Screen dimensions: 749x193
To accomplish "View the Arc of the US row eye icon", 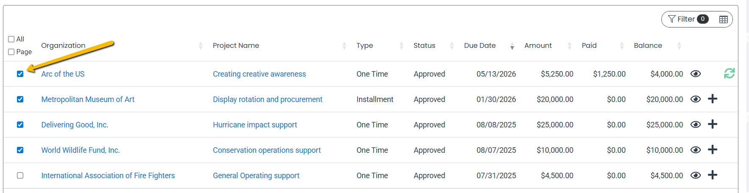I will [696, 74].
